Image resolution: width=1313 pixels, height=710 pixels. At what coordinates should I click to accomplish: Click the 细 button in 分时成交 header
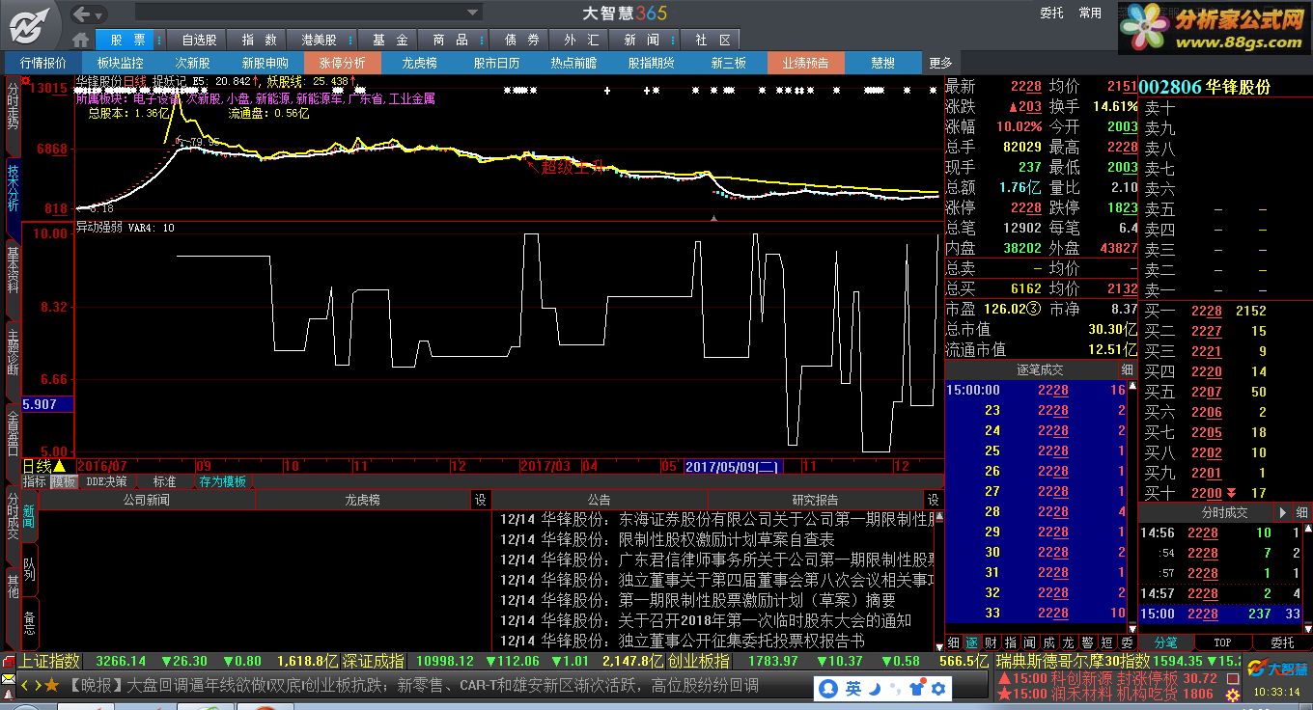pyautogui.click(x=1301, y=513)
